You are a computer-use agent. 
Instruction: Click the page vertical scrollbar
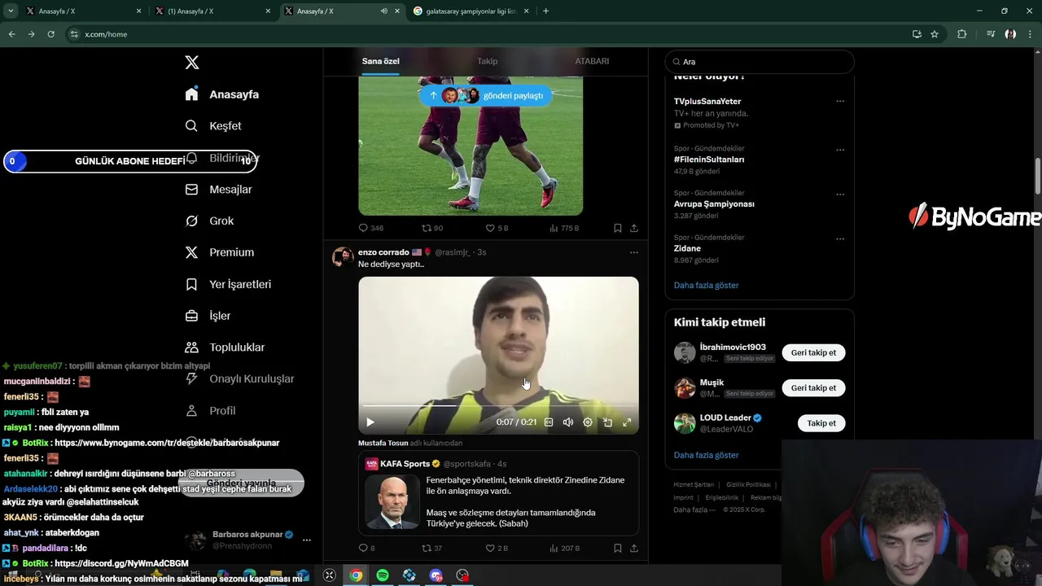(1038, 176)
